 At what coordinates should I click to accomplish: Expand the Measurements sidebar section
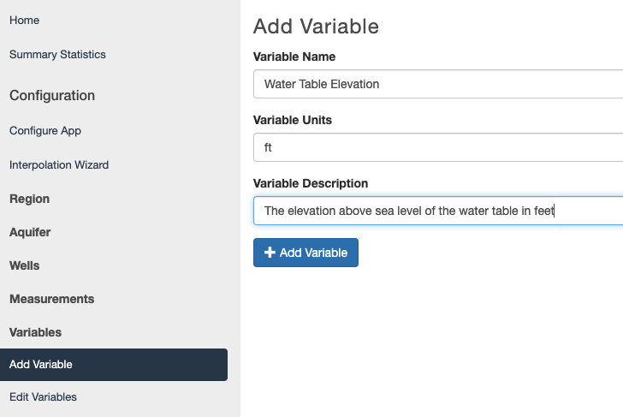tap(51, 299)
